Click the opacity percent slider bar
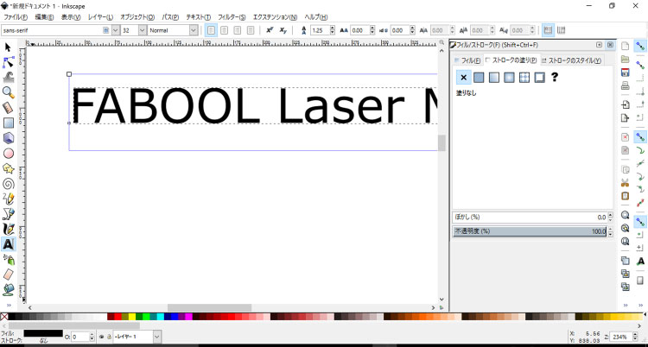Viewport: 648px width, 347px height. tap(530, 231)
